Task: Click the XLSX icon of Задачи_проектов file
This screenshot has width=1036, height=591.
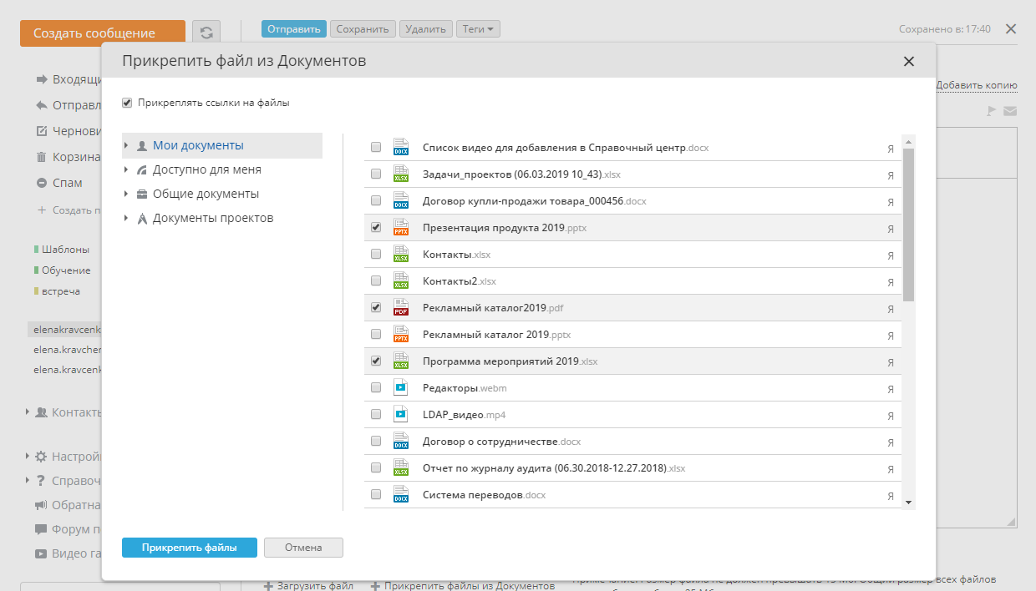Action: click(401, 174)
